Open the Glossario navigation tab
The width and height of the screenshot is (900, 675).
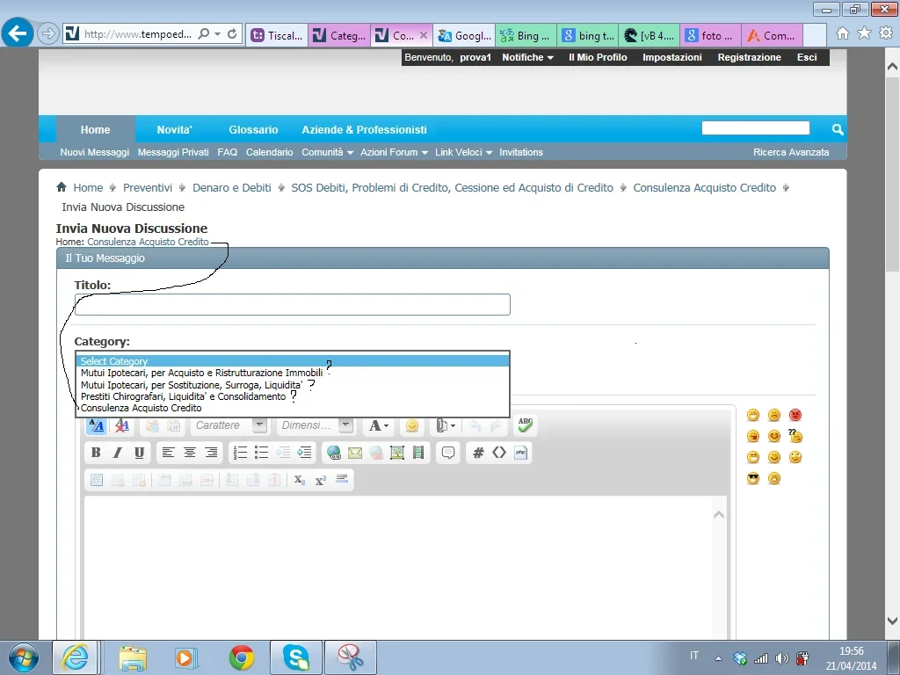click(x=253, y=130)
